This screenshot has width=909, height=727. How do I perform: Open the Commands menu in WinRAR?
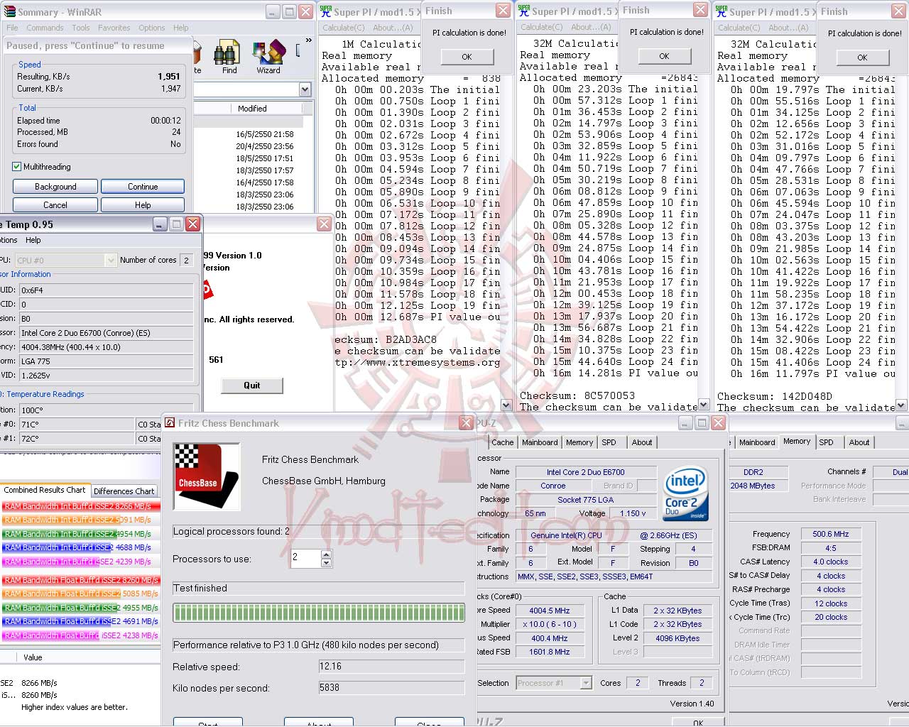coord(45,28)
